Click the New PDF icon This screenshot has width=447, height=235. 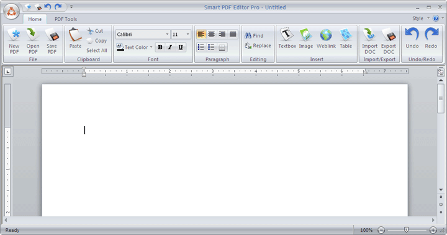tap(14, 41)
